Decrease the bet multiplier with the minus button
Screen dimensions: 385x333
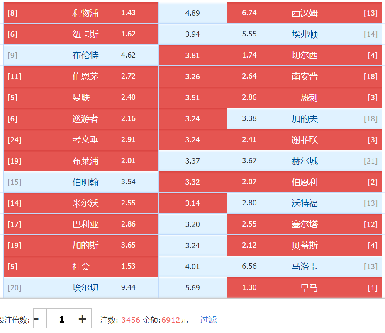pyautogui.click(x=40, y=318)
